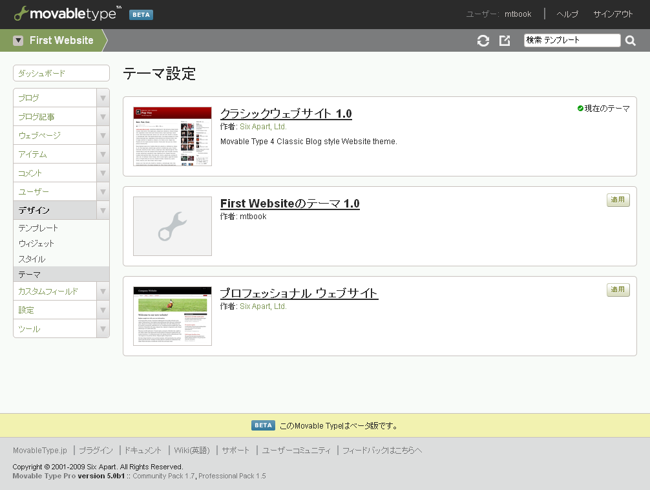The image size is (650, 490).
Task: Click the view site external link icon
Action: [505, 40]
